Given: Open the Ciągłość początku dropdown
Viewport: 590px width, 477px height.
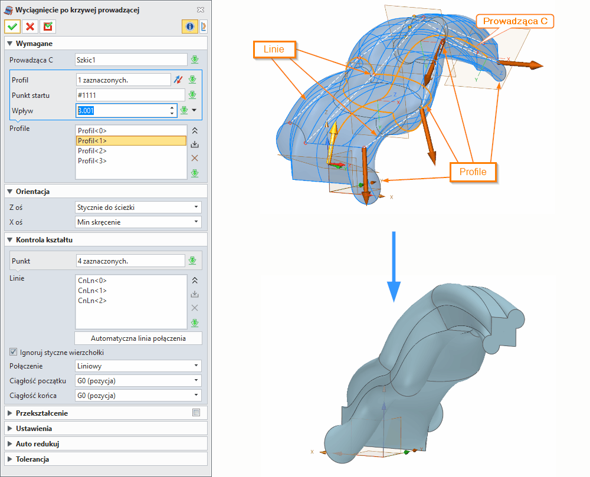Looking at the screenshot, I should click(138, 380).
